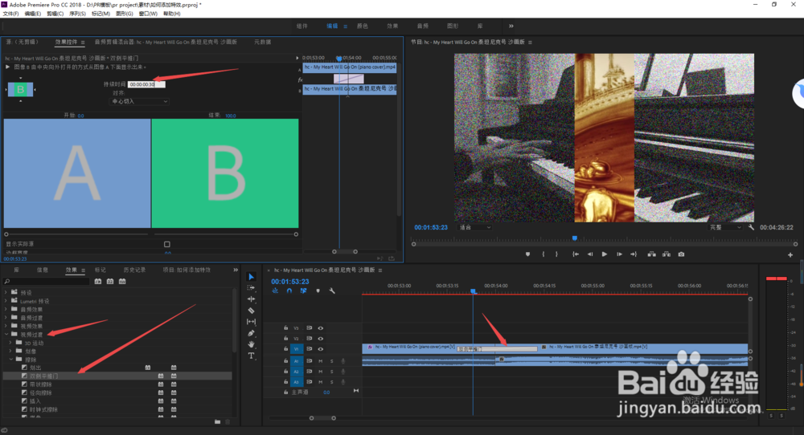Viewport: 804px width, 435px height.
Task: Open the zoom level 适合 dropdown
Action: coord(475,227)
